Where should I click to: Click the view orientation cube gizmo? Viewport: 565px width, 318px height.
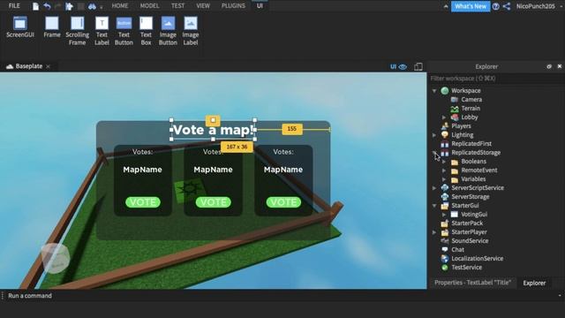coord(56,258)
